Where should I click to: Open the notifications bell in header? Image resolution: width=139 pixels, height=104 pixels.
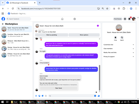click(129, 19)
